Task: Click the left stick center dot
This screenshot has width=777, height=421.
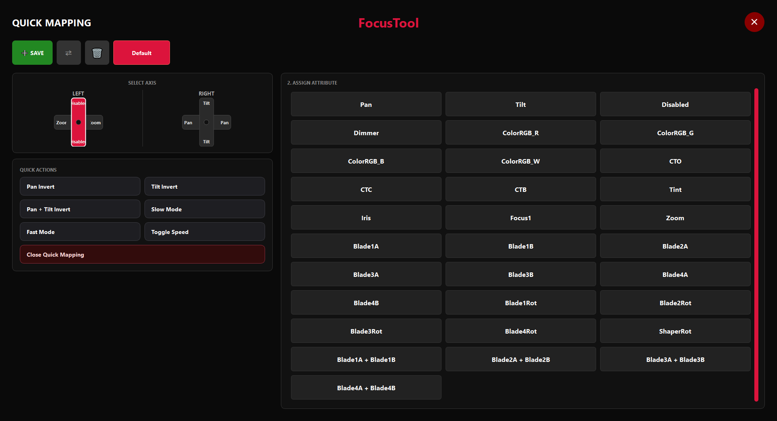Action: point(79,122)
